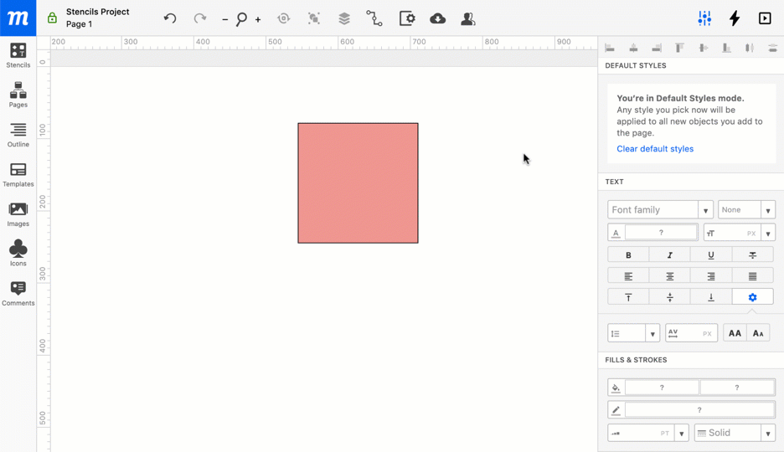The height and width of the screenshot is (452, 784).
Task: Click the undo arrow in toolbar
Action: pyautogui.click(x=170, y=18)
